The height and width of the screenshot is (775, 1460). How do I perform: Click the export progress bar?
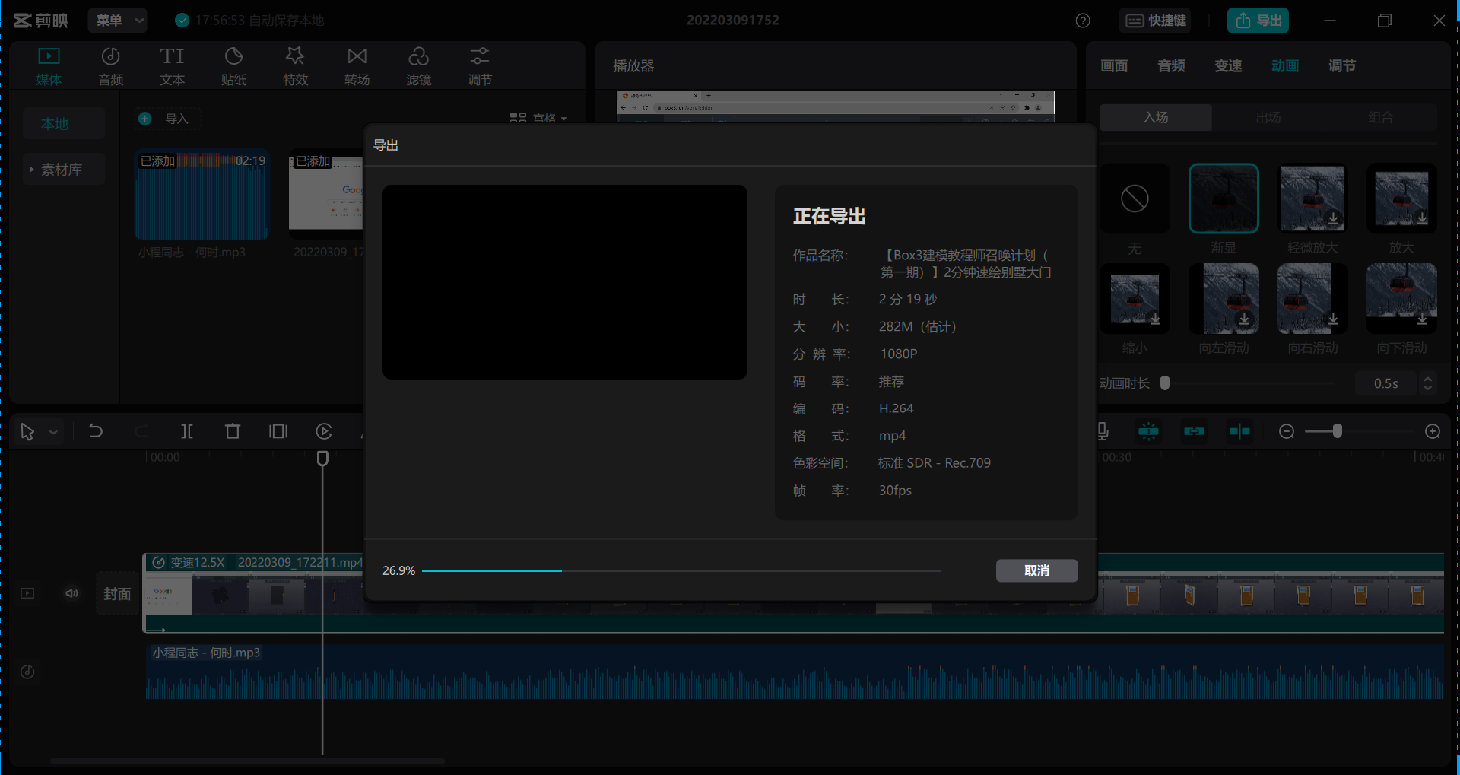(x=681, y=570)
